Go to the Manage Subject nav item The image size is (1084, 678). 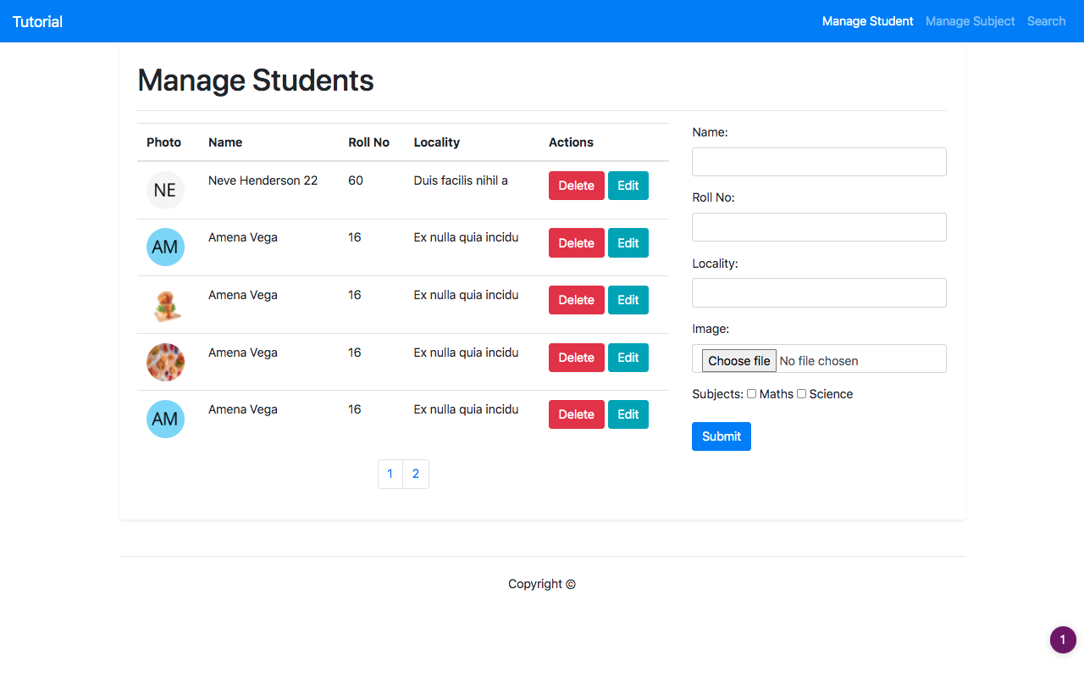point(970,21)
